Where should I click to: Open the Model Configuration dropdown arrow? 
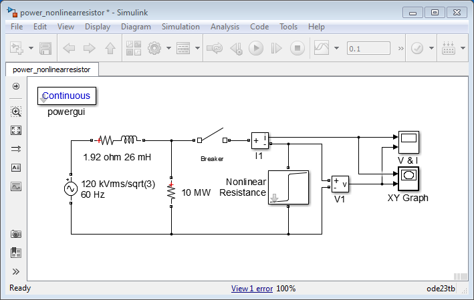(169, 49)
